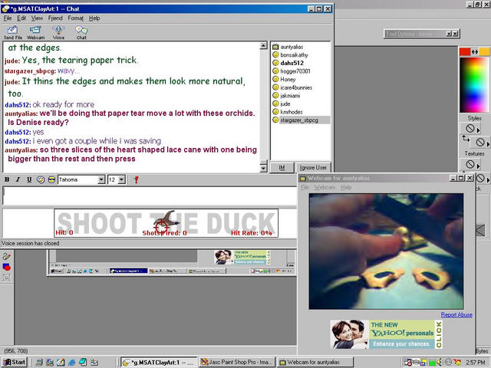Open the Webcam menu in webcam window
This screenshot has height=368, width=491.
(x=325, y=187)
